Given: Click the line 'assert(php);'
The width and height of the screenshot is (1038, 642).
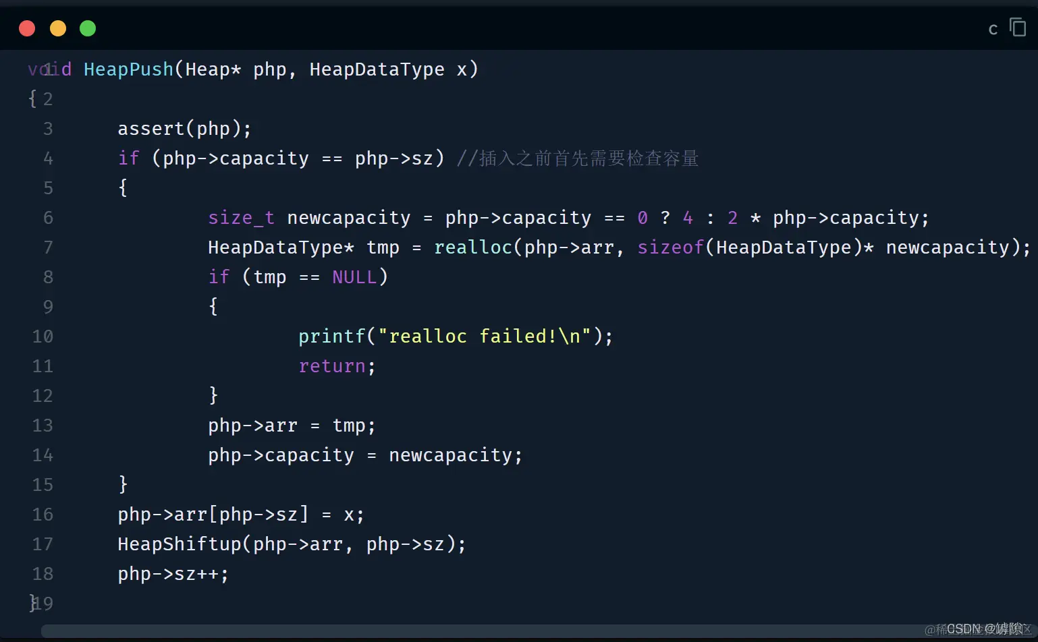Looking at the screenshot, I should pos(184,129).
